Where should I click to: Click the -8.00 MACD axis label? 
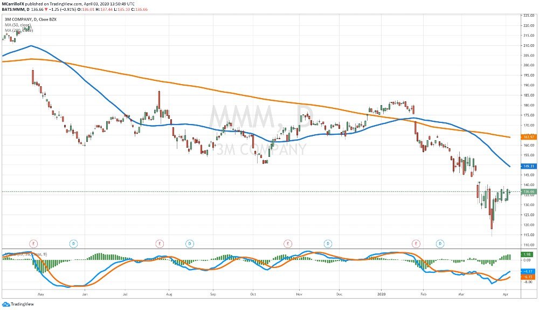(x=527, y=282)
